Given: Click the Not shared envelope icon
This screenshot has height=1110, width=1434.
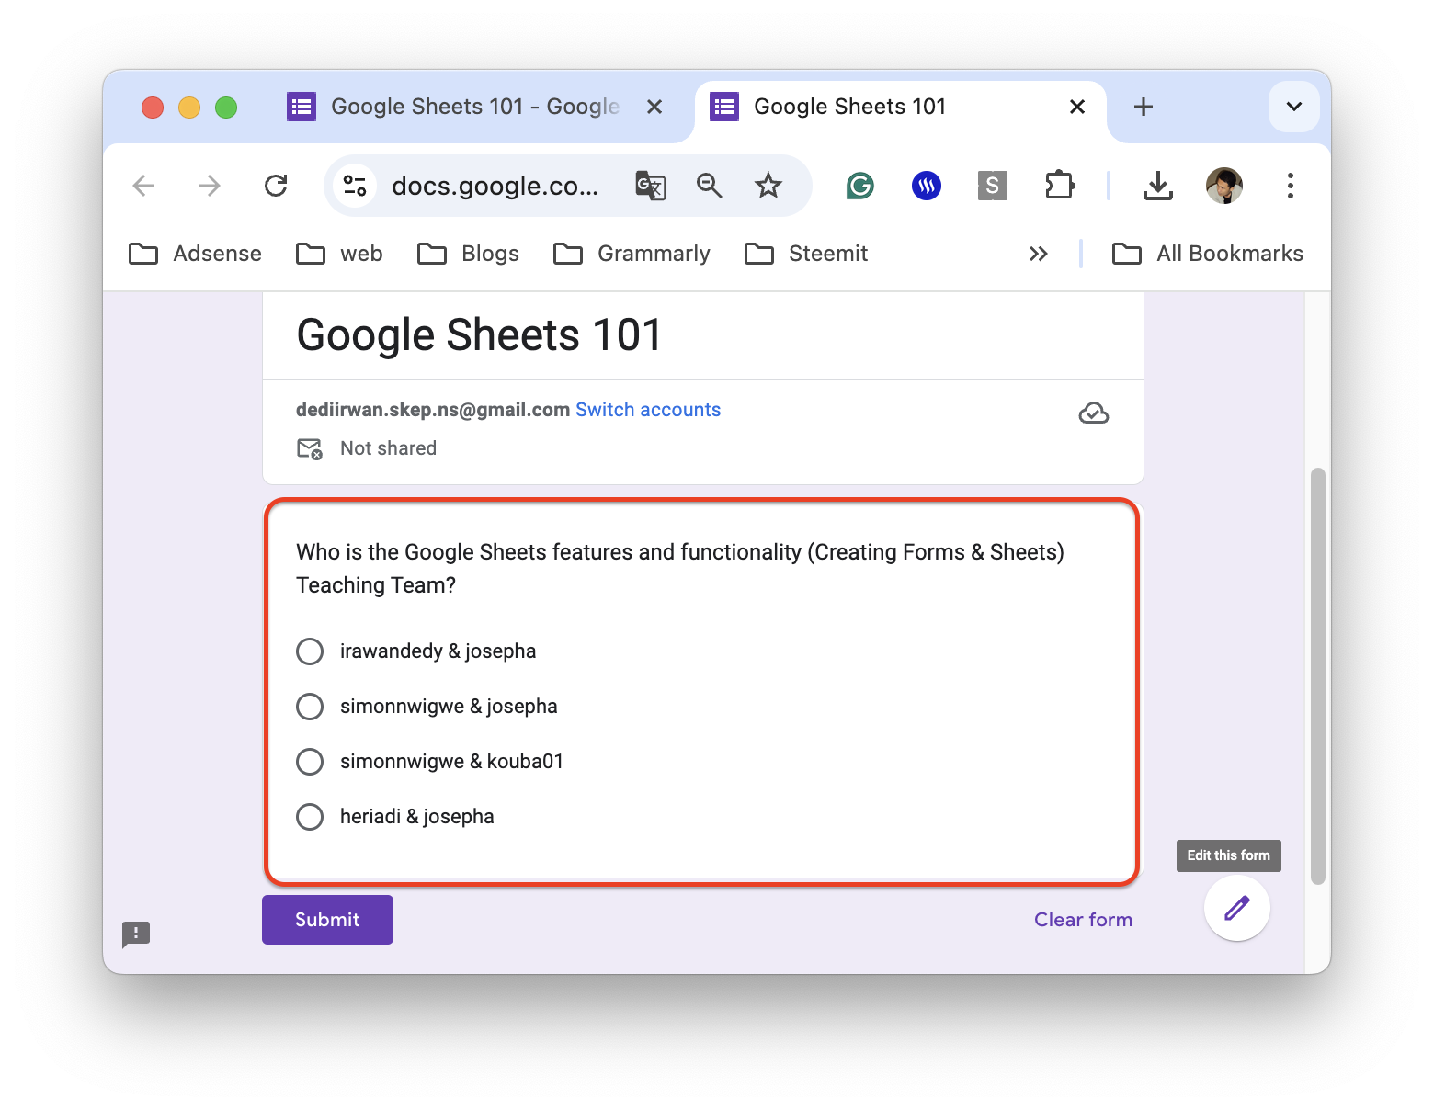Looking at the screenshot, I should [310, 448].
